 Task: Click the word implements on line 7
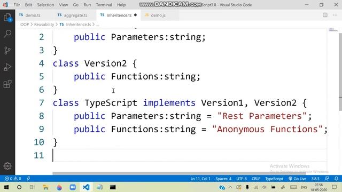[169, 103]
